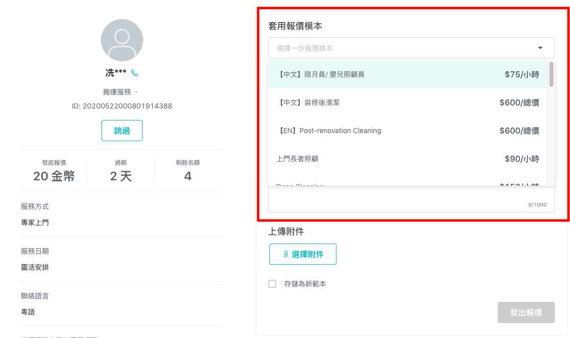Click the 搬運服務 service type text
Image resolution: width=570 pixels, height=338 pixels.
pyautogui.click(x=117, y=92)
